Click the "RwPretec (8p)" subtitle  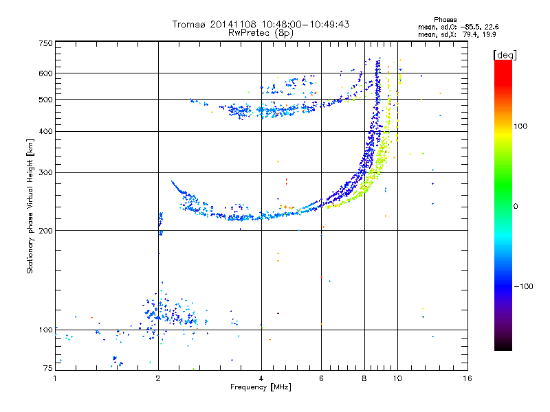261,33
